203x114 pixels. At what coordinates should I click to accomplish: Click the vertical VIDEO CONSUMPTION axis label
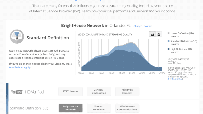tap(79, 55)
